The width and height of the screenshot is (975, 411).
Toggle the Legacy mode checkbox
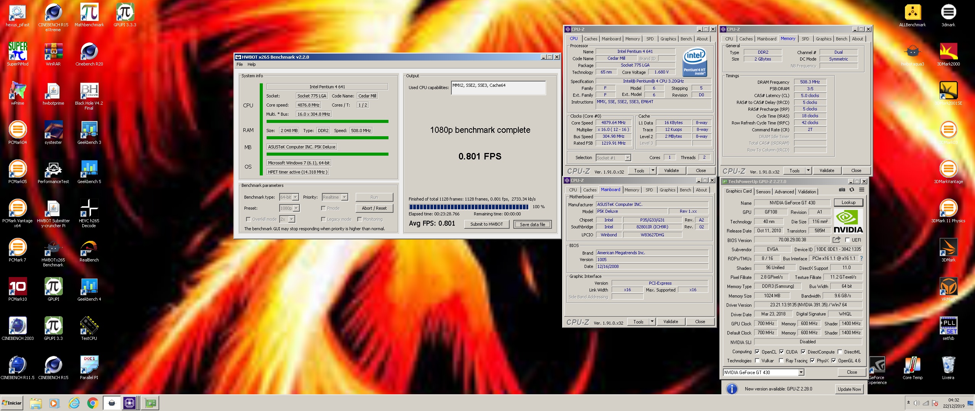click(x=323, y=220)
